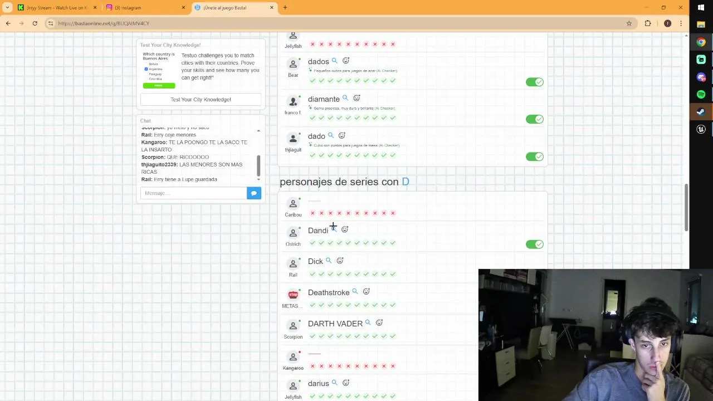Open emoji reaction for 'Dandi' answer
This screenshot has height=401, width=713.
tap(345, 229)
